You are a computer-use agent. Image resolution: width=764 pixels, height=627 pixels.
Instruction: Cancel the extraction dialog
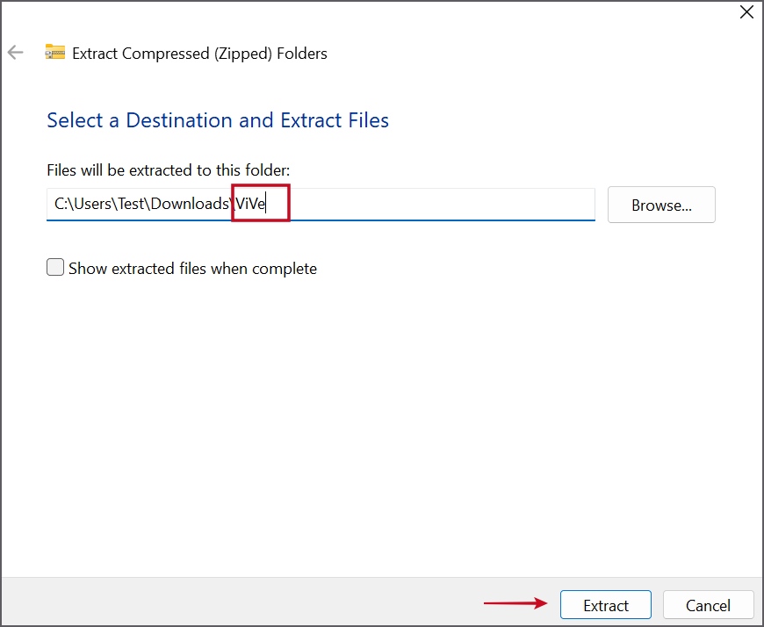(x=708, y=605)
